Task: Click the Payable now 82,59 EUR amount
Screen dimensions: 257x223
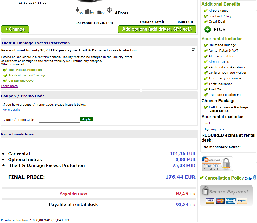Action: [186, 193]
